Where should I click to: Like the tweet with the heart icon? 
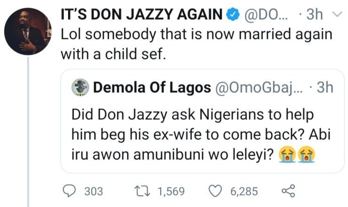(216, 191)
